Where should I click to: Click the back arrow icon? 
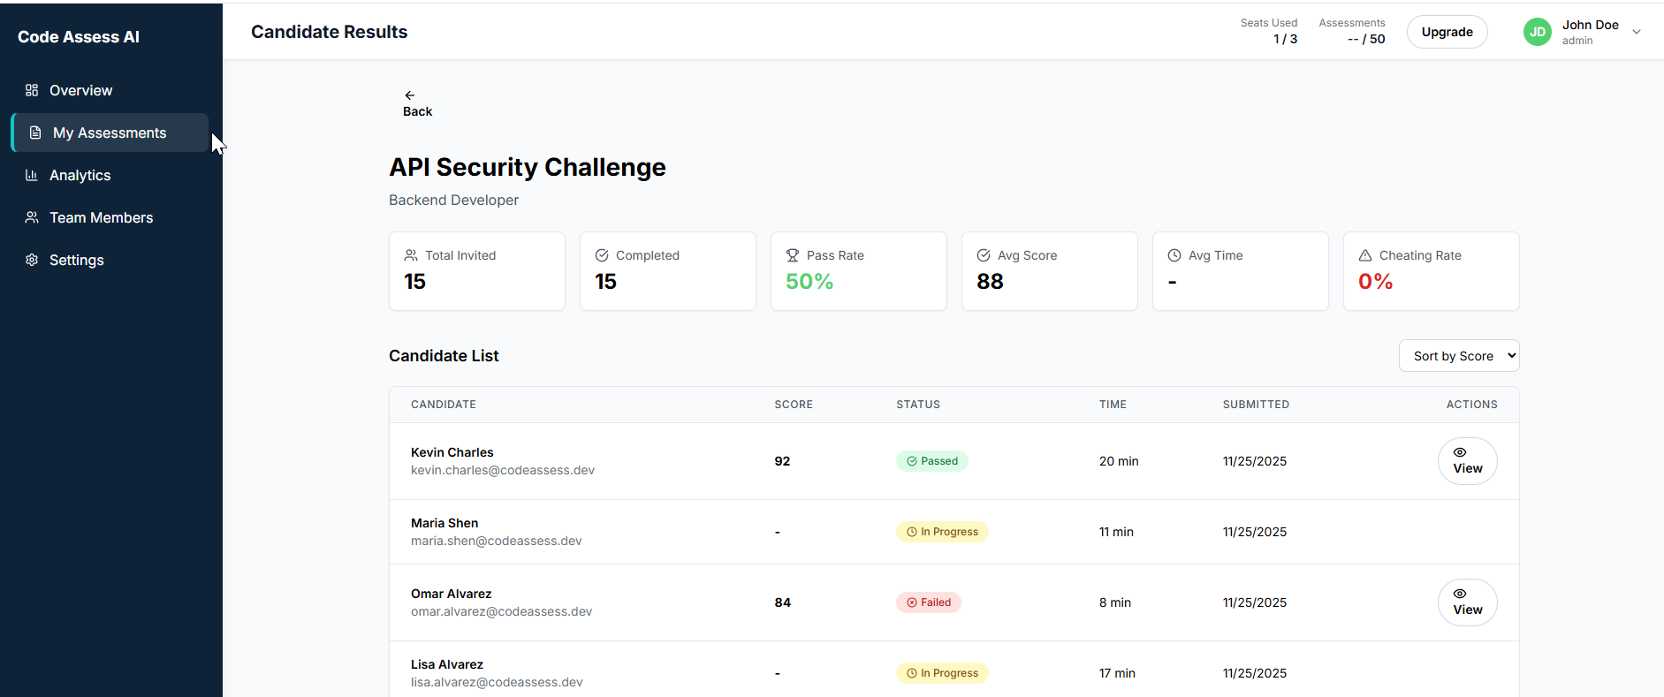(x=409, y=95)
